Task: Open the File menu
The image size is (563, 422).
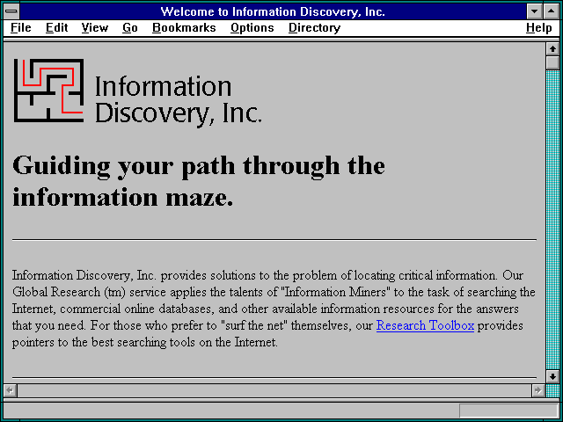Action: [21, 27]
